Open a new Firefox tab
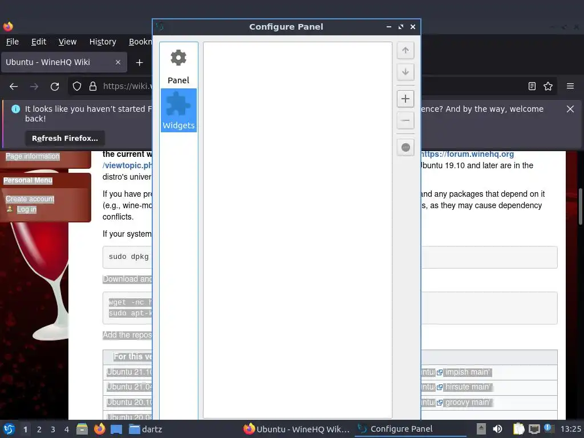This screenshot has height=438, width=584. tap(139, 63)
